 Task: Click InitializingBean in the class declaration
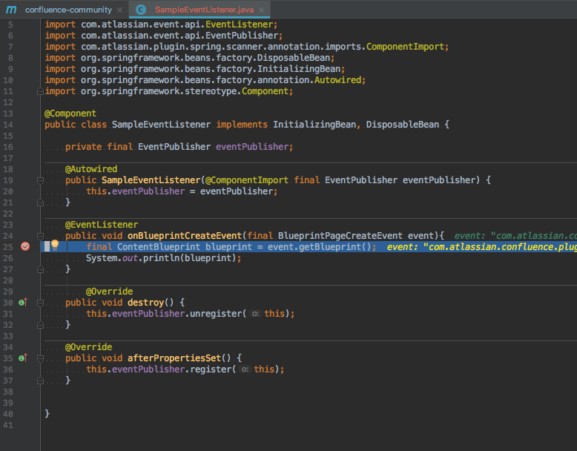coord(314,125)
